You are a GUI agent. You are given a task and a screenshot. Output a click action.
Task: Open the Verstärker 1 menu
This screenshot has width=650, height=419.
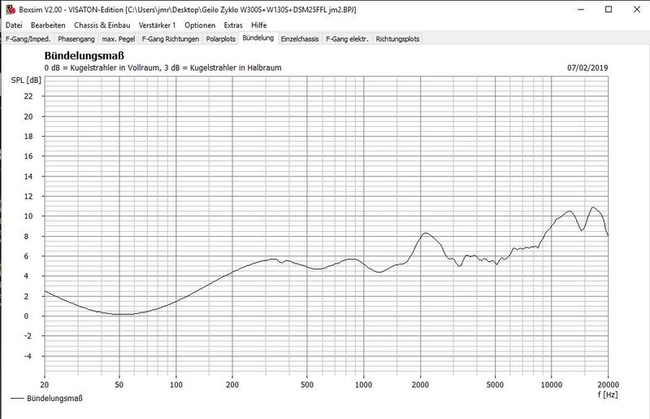click(157, 25)
